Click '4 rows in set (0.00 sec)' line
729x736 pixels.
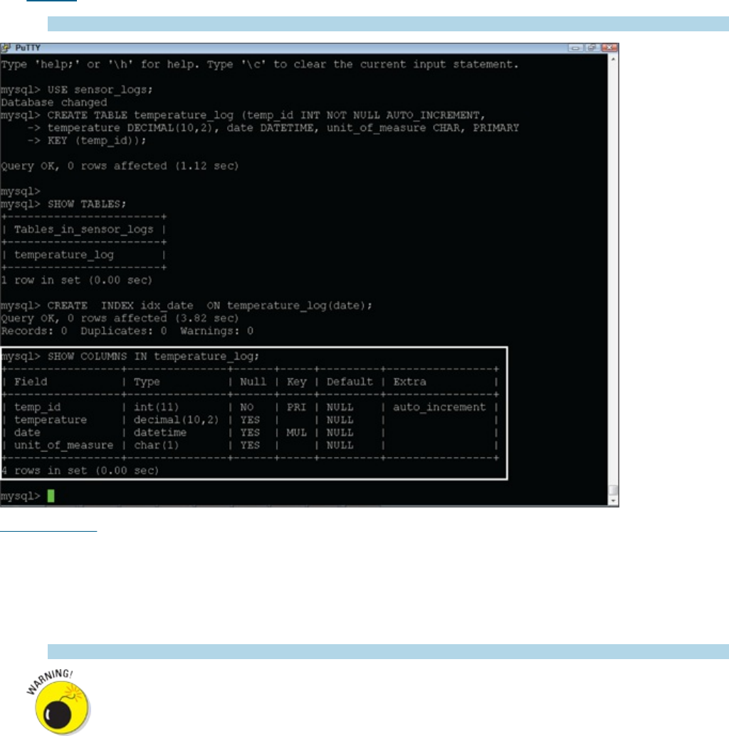80,470
